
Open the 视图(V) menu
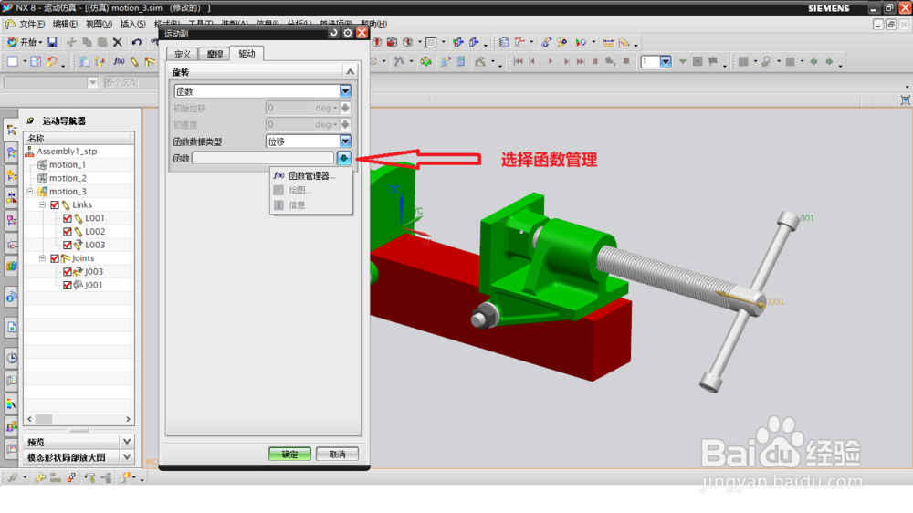(x=99, y=24)
